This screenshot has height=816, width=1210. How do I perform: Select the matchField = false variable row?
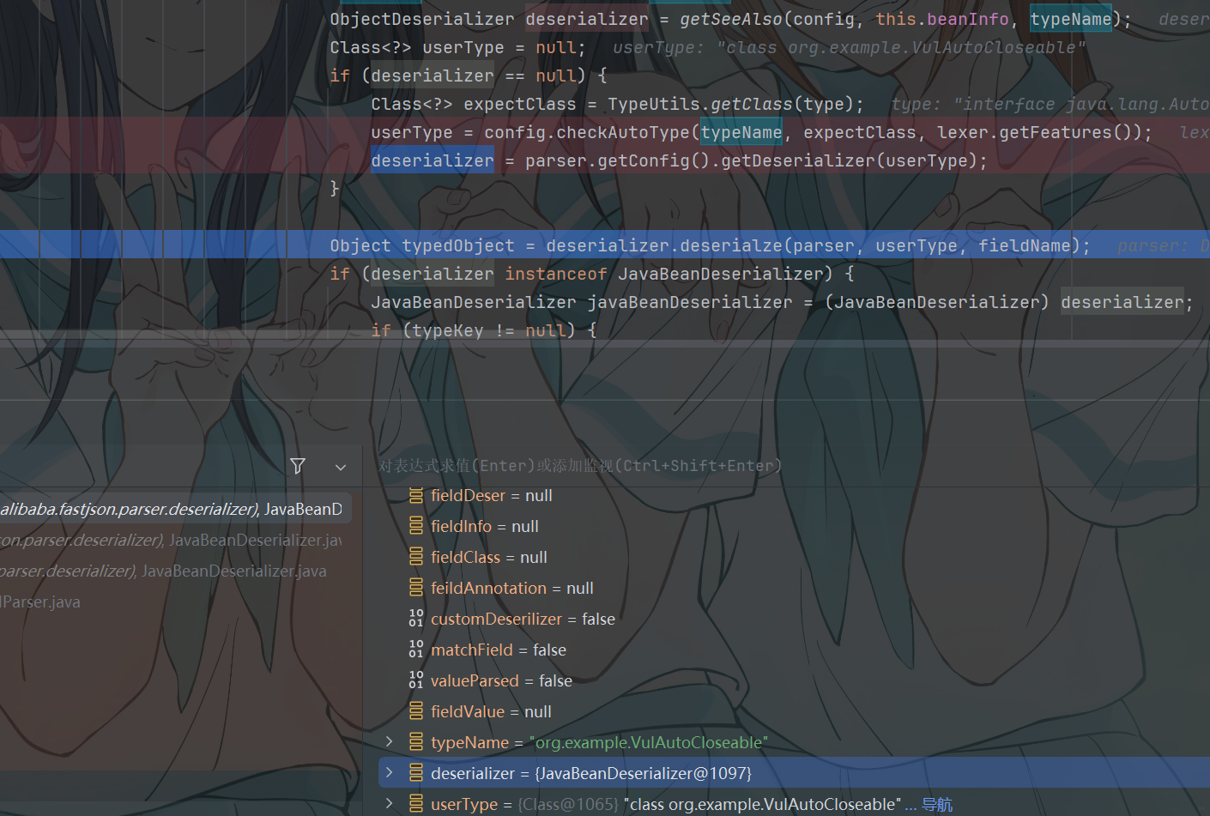pyautogui.click(x=794, y=650)
